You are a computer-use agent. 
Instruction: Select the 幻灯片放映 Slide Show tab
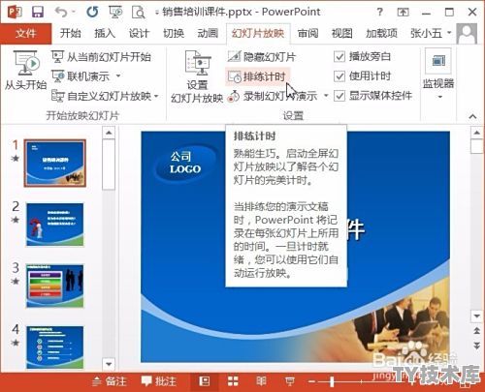tap(258, 33)
